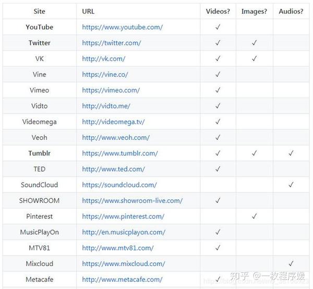
Task: Click the Tumblr Audios checkmark
Action: coord(291,153)
